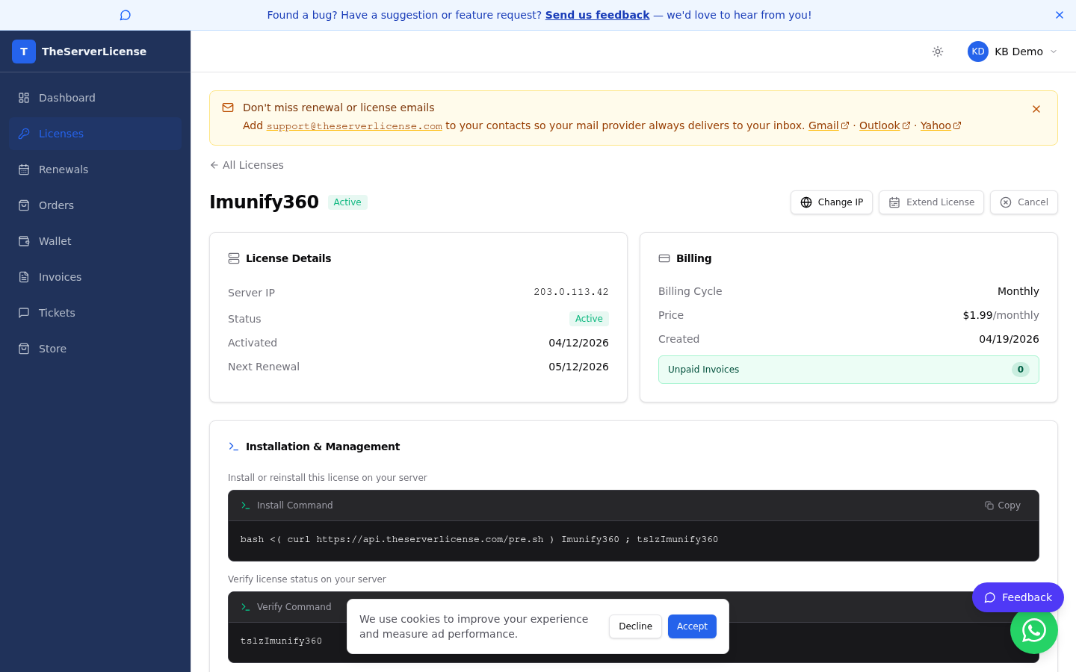The height and width of the screenshot is (672, 1076).
Task: Click Send us feedback link
Action: (x=597, y=15)
